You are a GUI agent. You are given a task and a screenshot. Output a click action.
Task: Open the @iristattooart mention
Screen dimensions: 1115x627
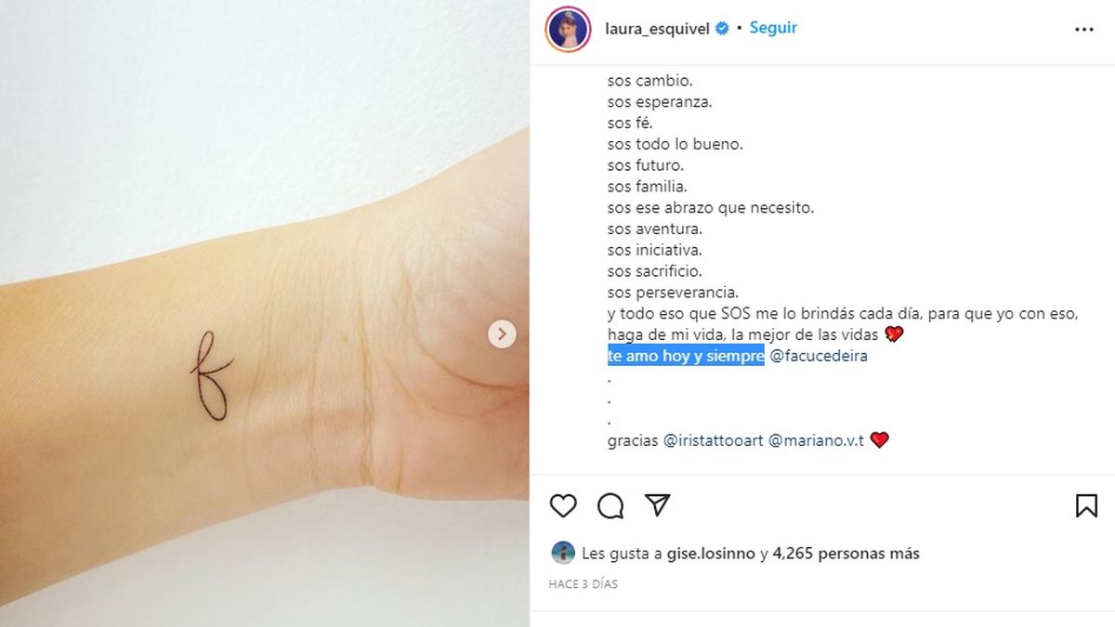[x=714, y=440]
